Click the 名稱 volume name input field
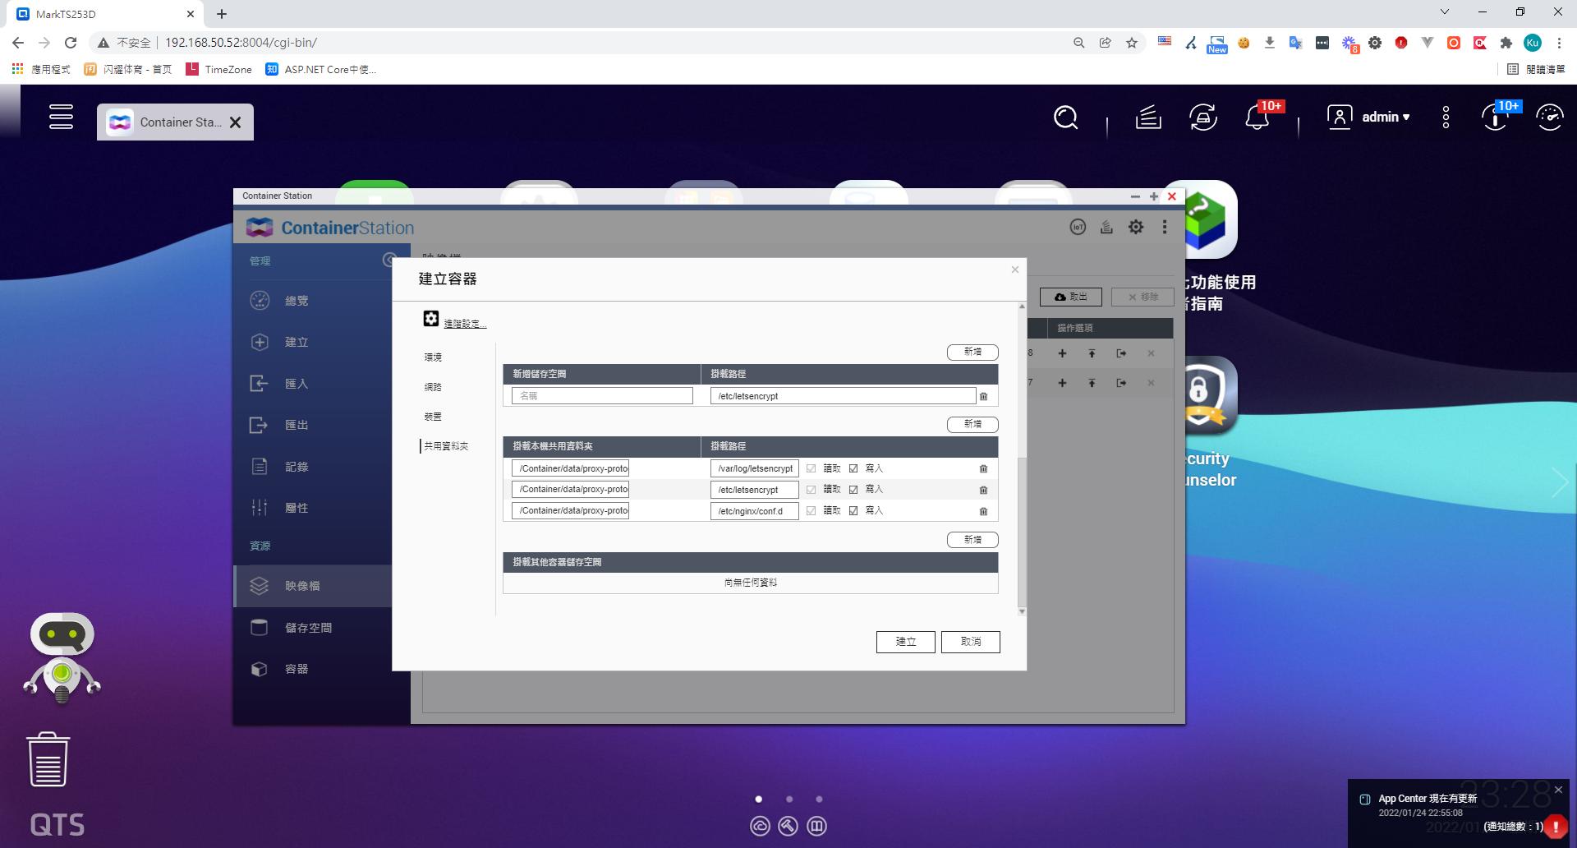Screen dimensions: 1577x848 [x=602, y=396]
